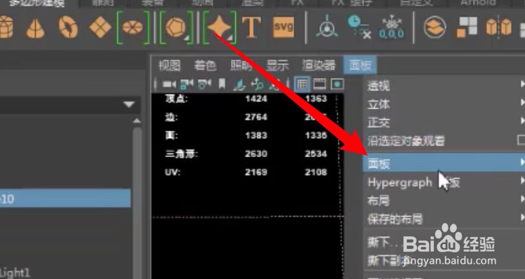Viewport: 525px width, 279px height.
Task: Open the 渲染器 panel menu
Action: tap(319, 66)
